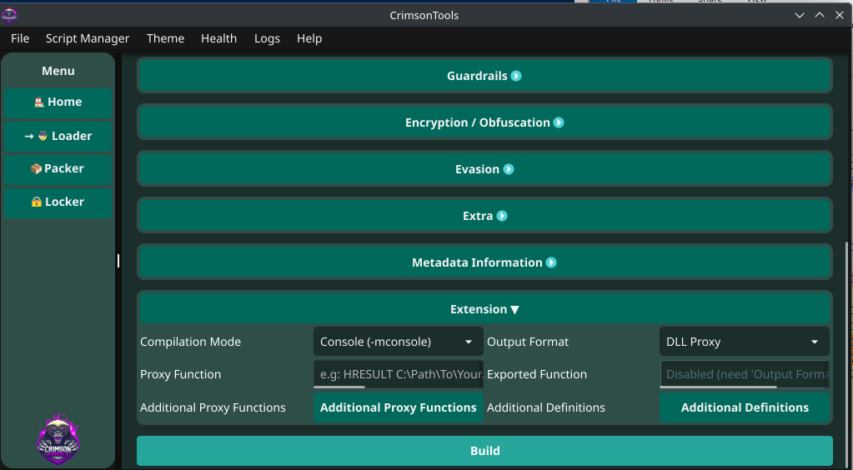Open the Compilation Mode dropdown
Screen dimensions: 853x470
click(398, 342)
